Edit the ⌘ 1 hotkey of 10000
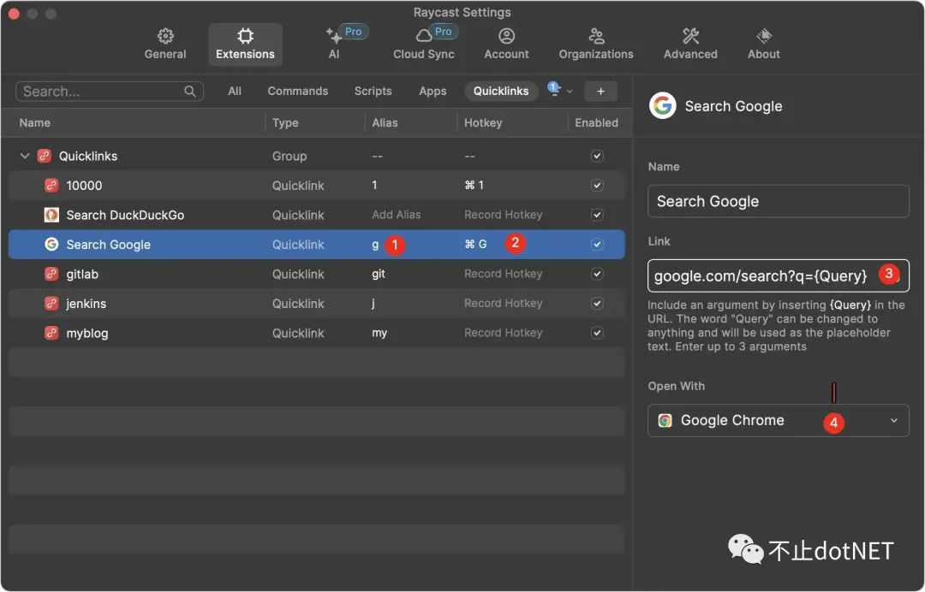This screenshot has width=925, height=592. [474, 186]
